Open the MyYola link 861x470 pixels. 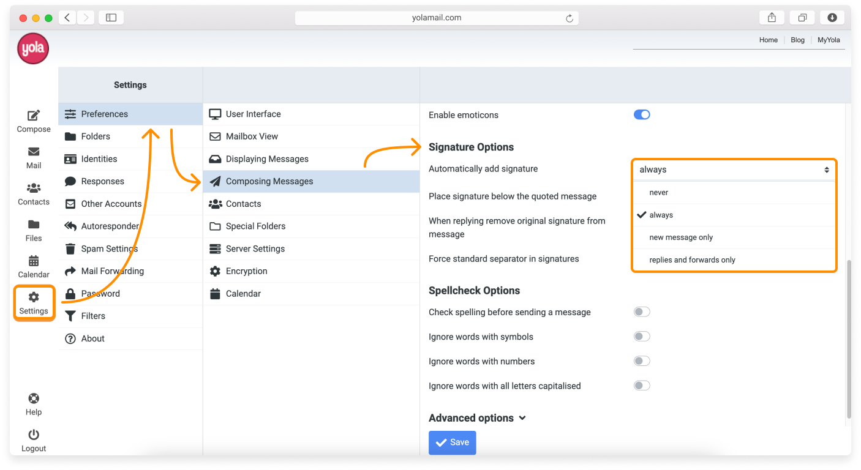click(x=829, y=40)
